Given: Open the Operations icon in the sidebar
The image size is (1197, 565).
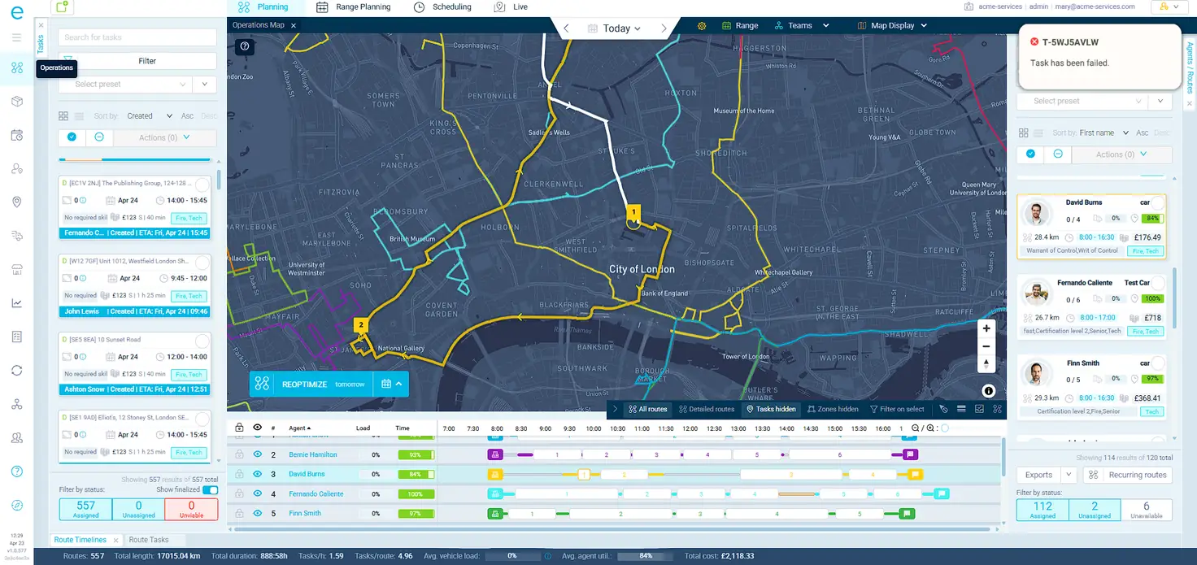Looking at the screenshot, I should 16,67.
